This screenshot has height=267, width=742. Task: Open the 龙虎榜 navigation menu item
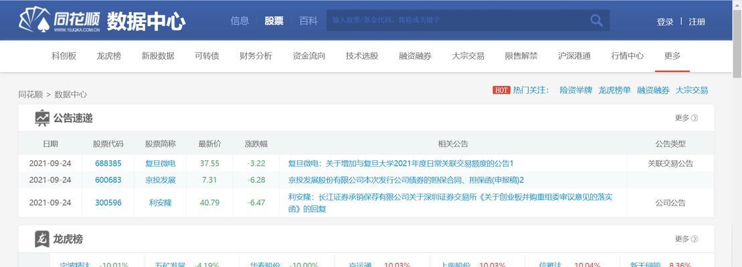pyautogui.click(x=109, y=55)
